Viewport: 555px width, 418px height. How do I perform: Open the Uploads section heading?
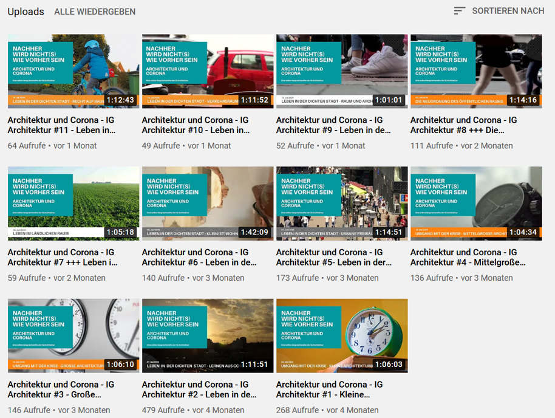[26, 12]
